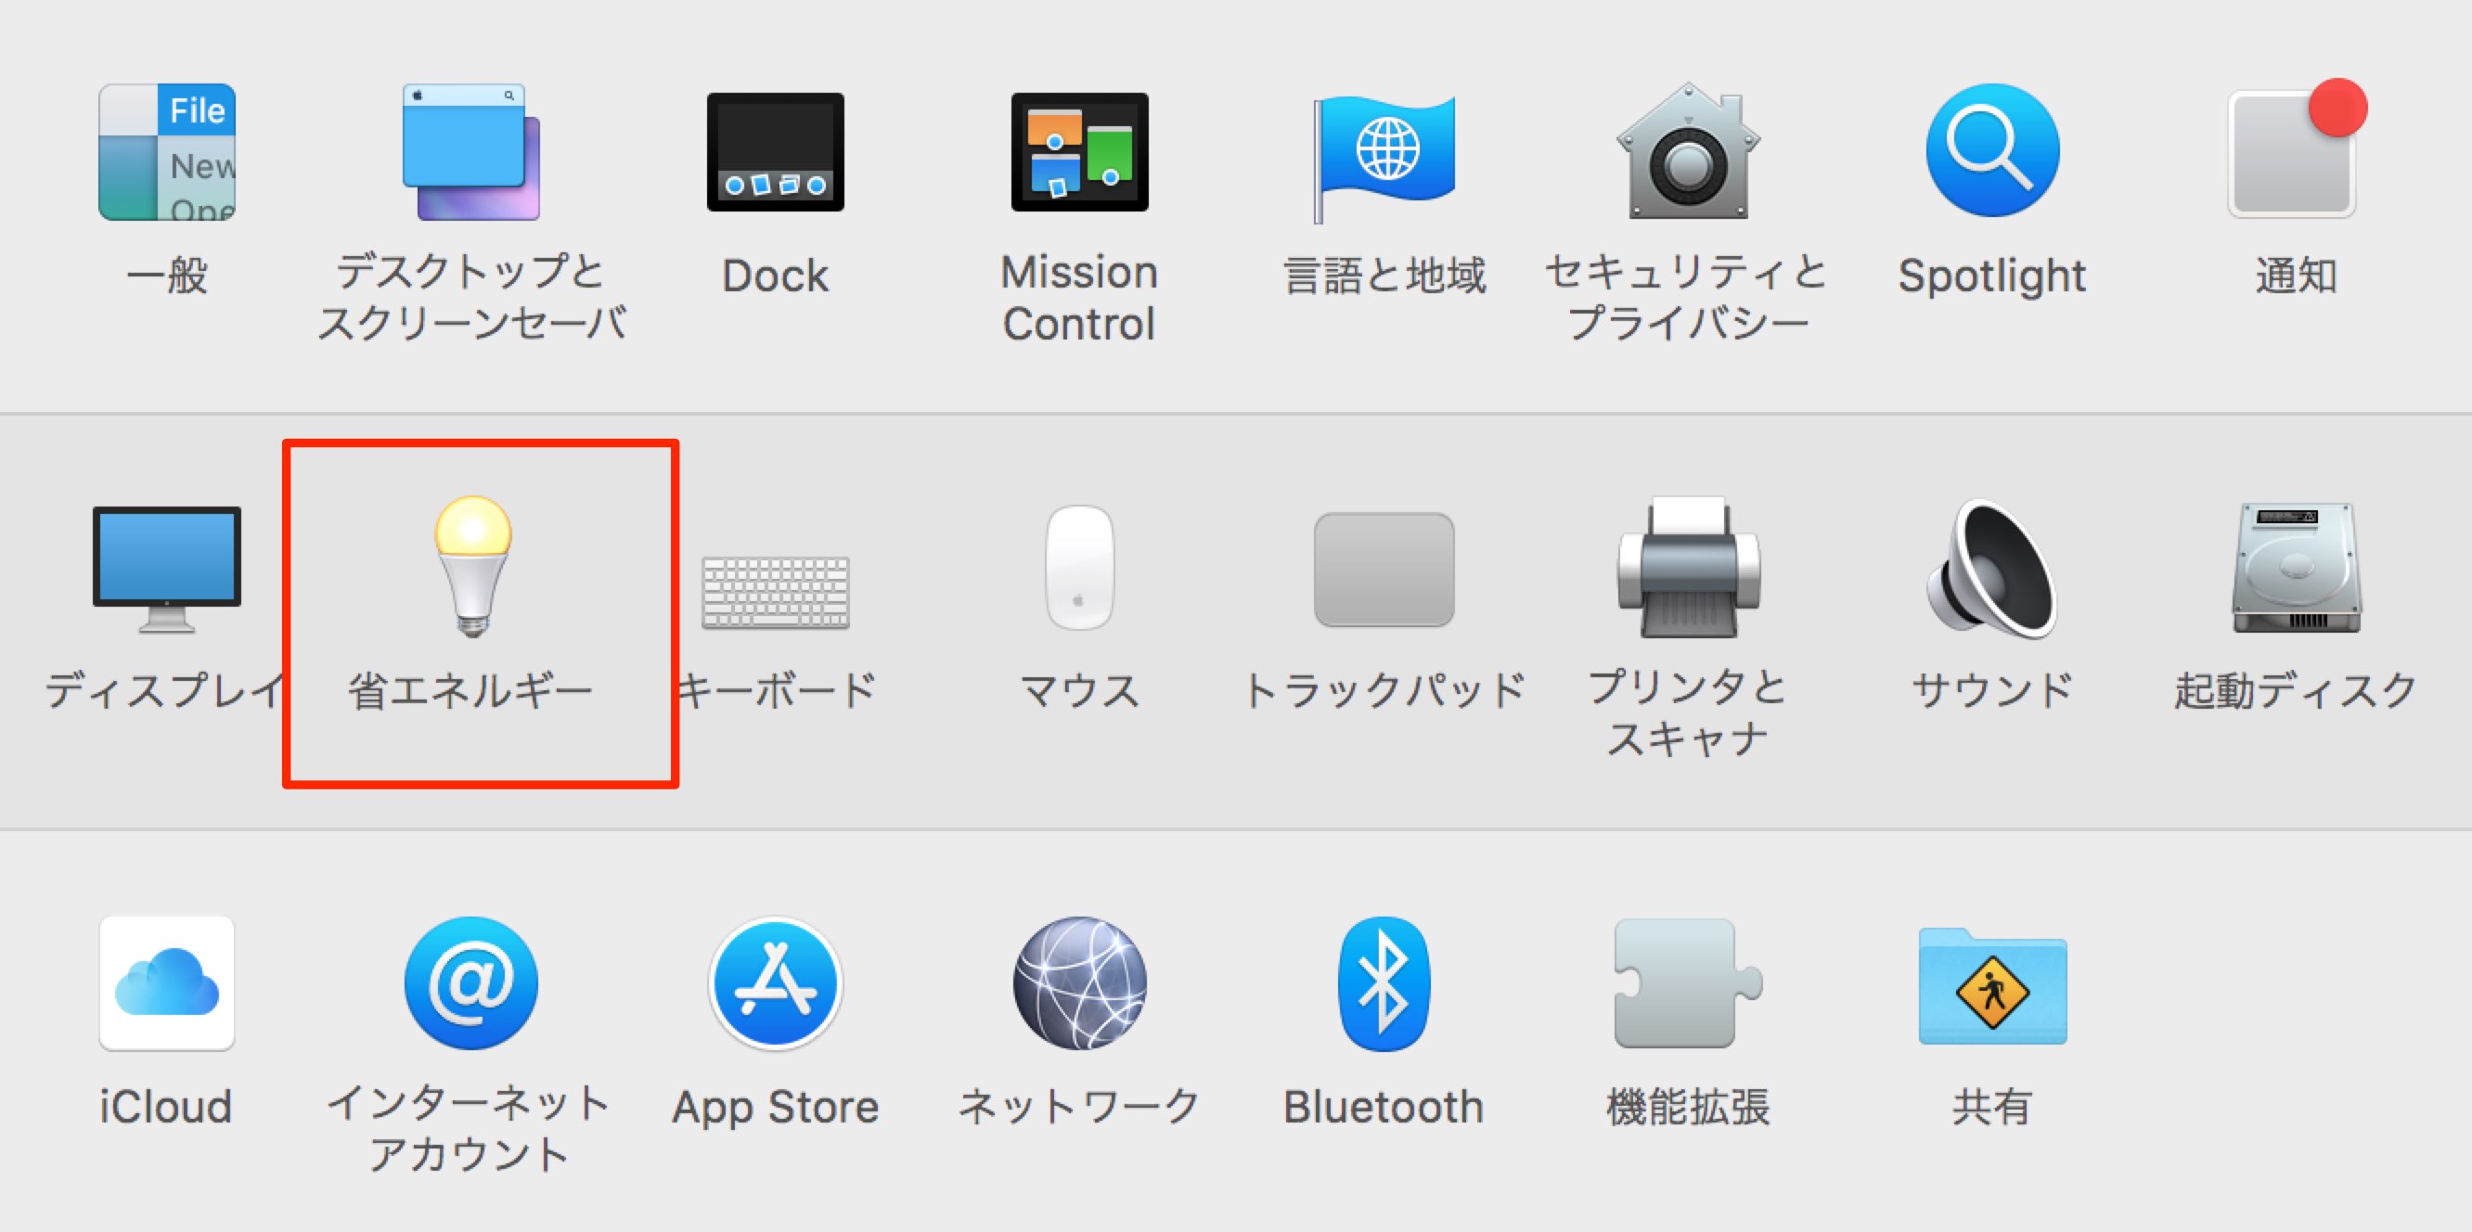Open キーボード keyboard icon
The height and width of the screenshot is (1232, 2472).
click(776, 592)
